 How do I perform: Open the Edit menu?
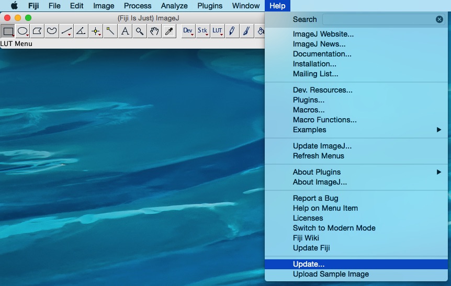click(77, 6)
